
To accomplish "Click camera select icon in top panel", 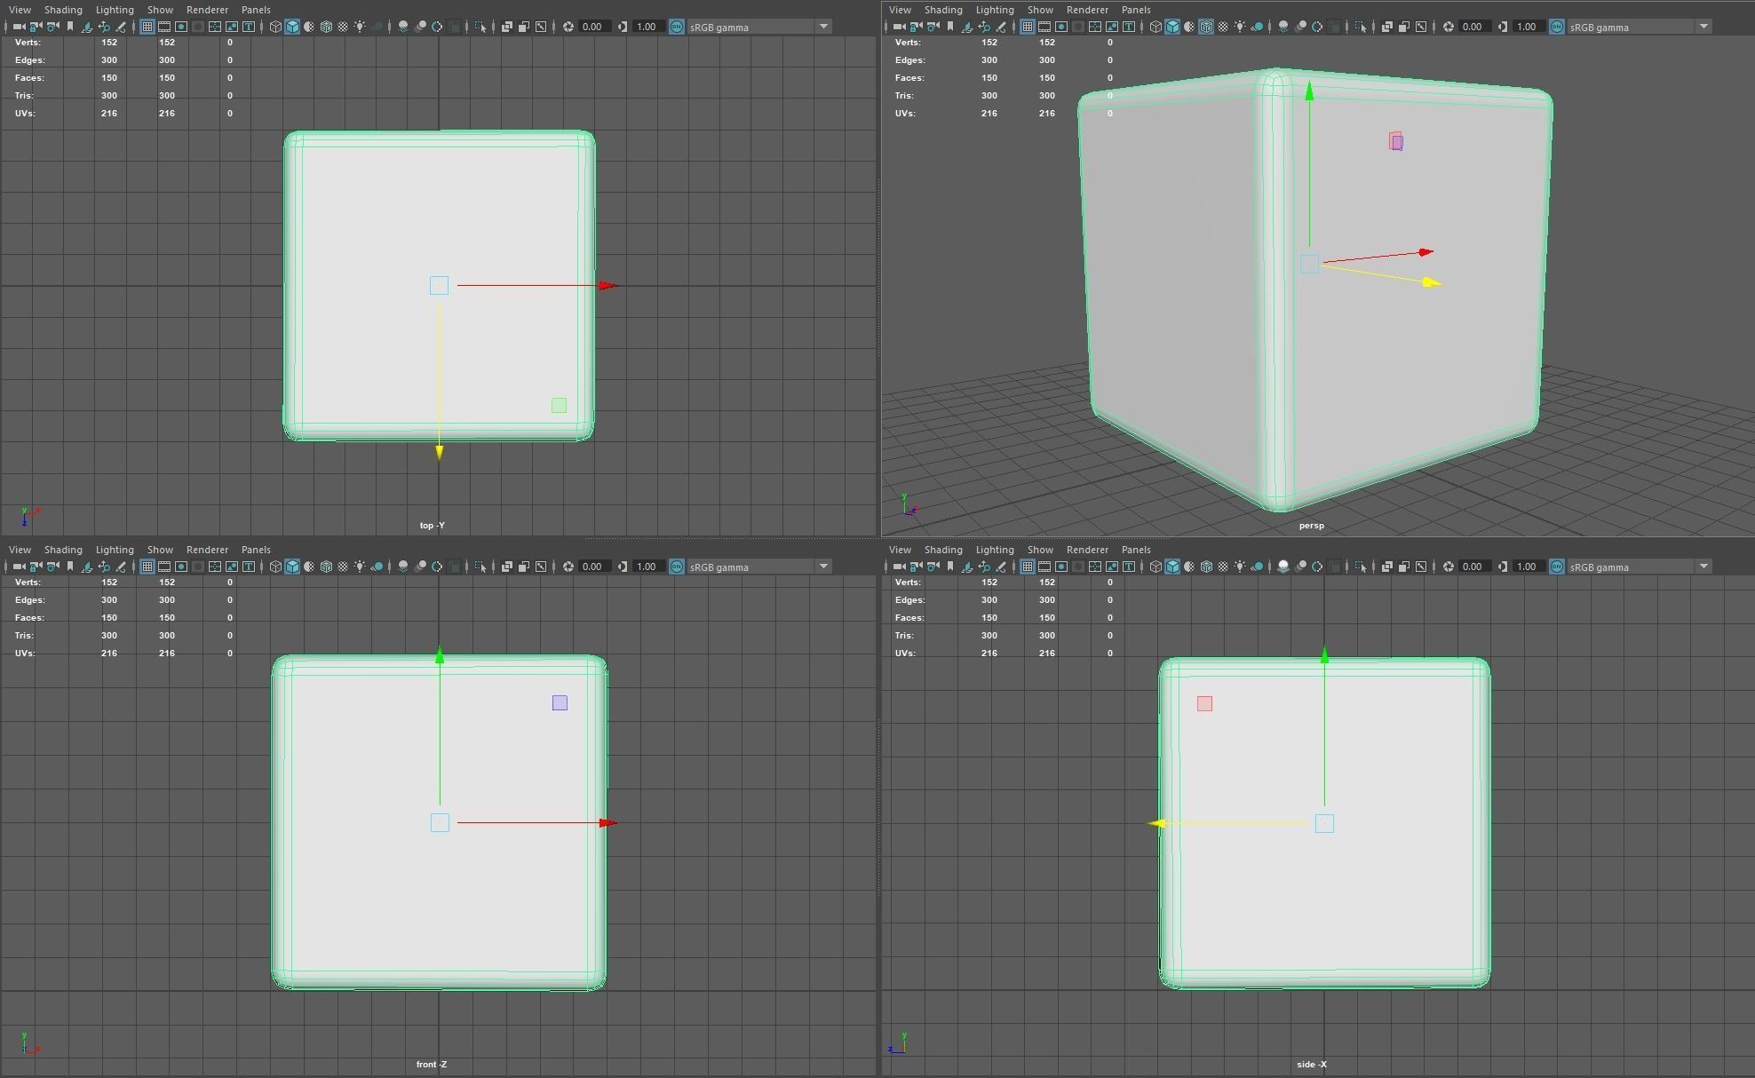I will click(19, 27).
